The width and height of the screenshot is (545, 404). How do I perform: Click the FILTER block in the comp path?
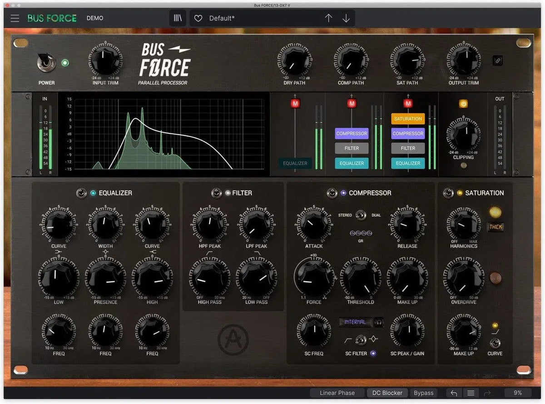(351, 148)
